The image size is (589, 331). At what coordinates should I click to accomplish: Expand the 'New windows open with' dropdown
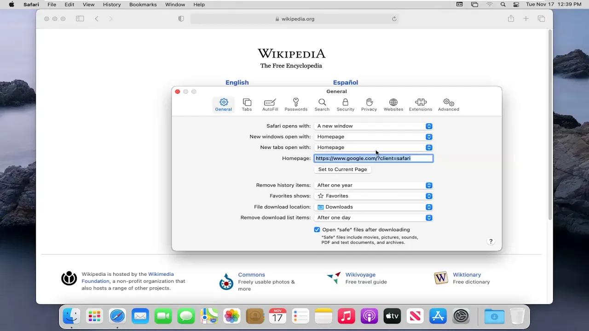(x=374, y=137)
